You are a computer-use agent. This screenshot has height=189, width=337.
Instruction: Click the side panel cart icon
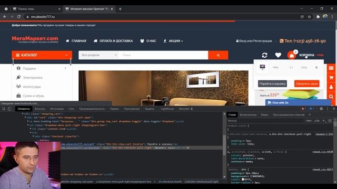click(331, 78)
